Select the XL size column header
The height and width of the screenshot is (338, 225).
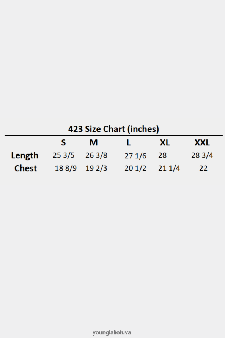point(165,142)
